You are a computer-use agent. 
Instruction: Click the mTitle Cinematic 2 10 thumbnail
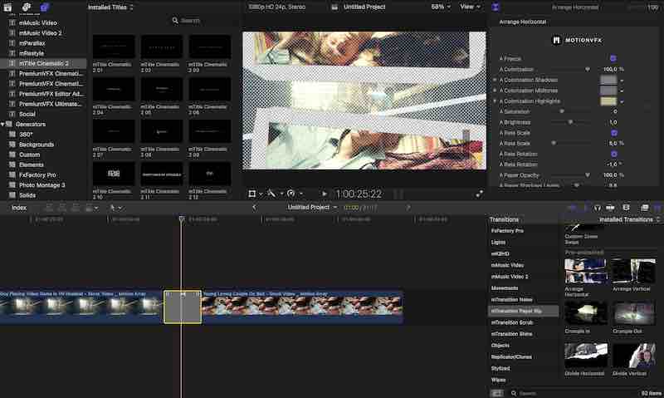(114, 174)
